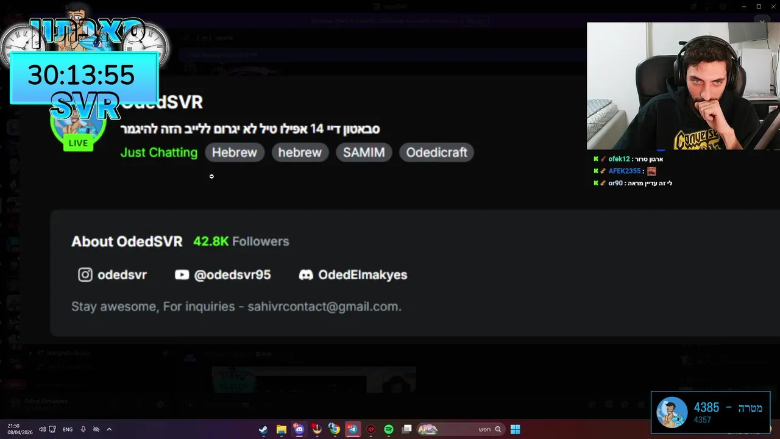Select the SAMIM tag
Screen dimensions: 780x439
(x=364, y=152)
